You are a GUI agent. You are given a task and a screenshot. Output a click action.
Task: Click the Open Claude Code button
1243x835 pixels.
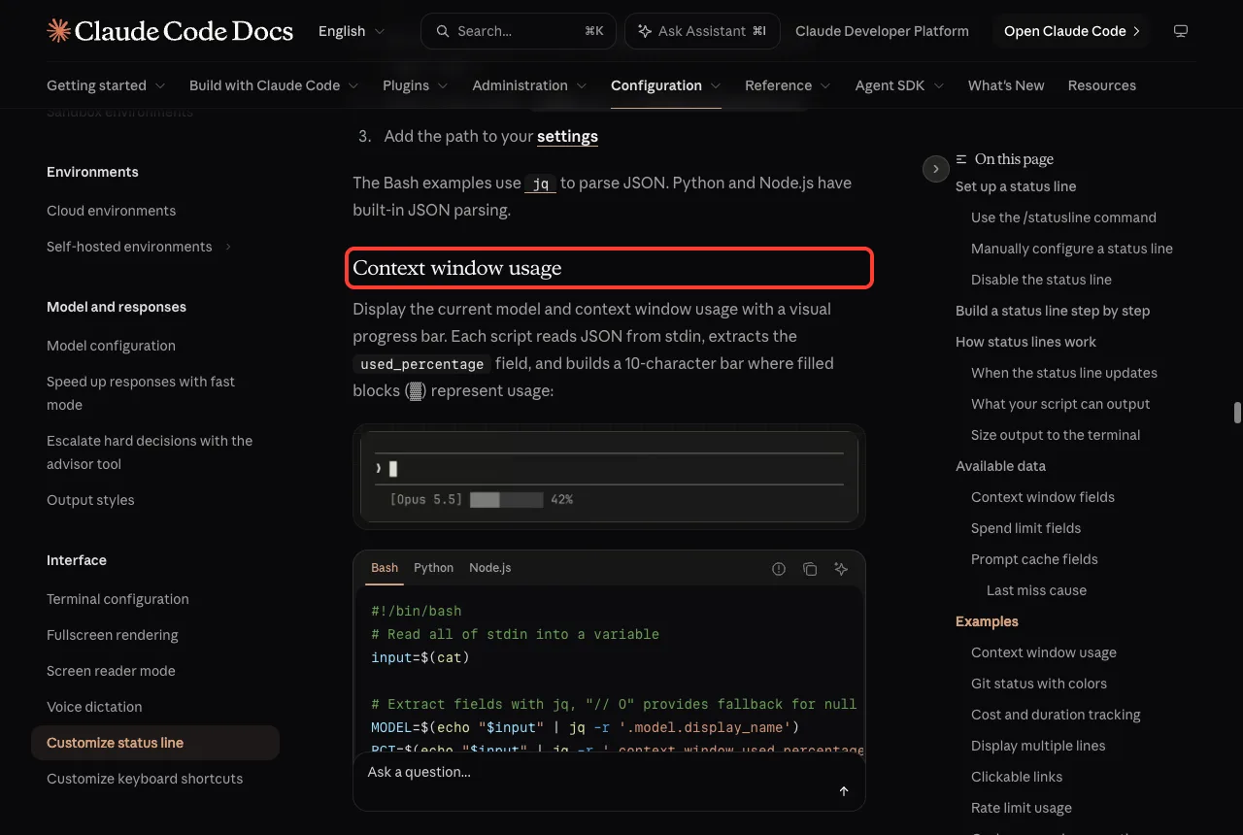pyautogui.click(x=1072, y=31)
